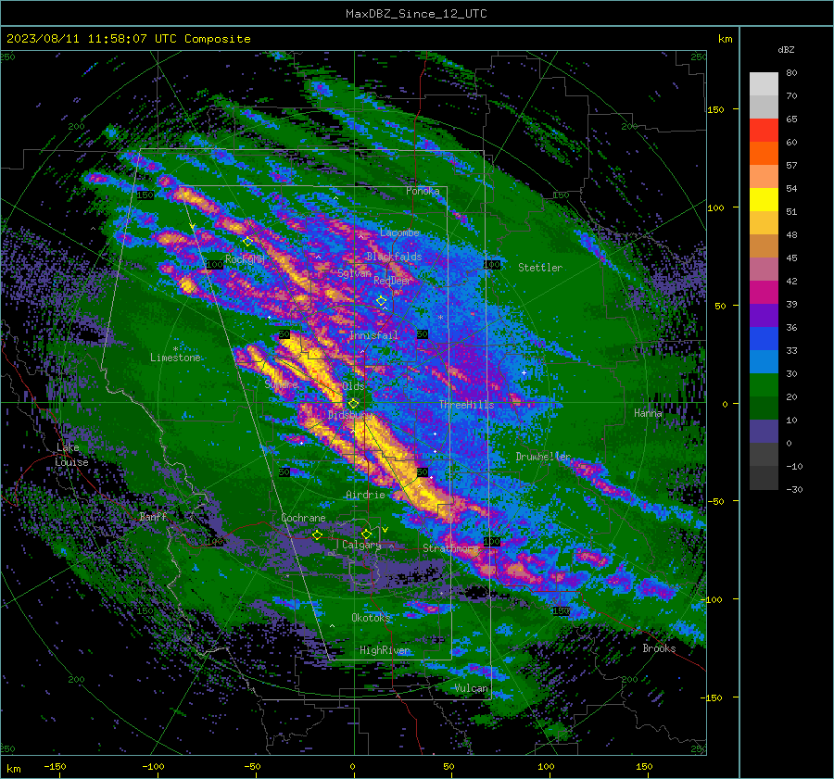The image size is (834, 779).
Task: Click the RockyMH label
Action: 246,259
